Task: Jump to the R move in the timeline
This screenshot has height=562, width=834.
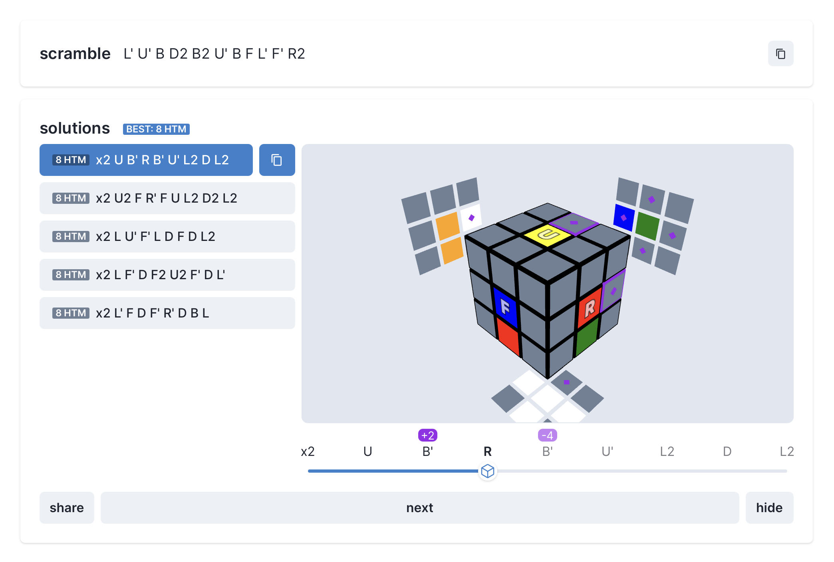Action: [x=487, y=452]
